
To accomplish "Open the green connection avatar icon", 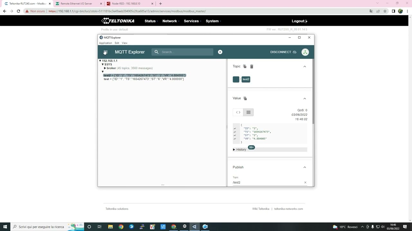I will coord(305,52).
